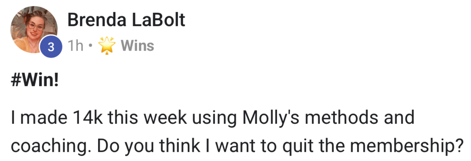Open Brenda LaBolt's profile picture
The image size is (471, 161).
[34, 29]
